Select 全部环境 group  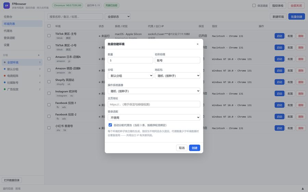[22, 63]
